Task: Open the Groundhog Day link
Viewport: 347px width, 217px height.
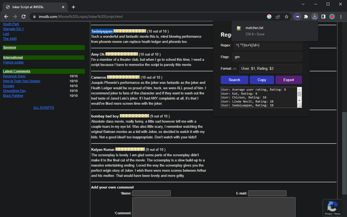Action: pyautogui.click(x=14, y=91)
